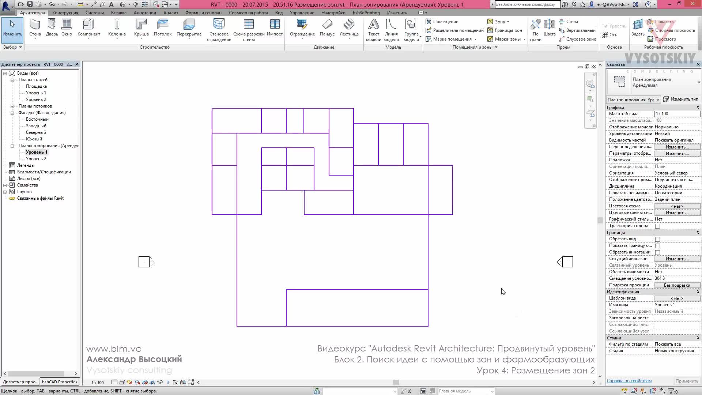Screen dimensions: 702x395
Task: Select the Текст модели tool
Action: tap(373, 30)
